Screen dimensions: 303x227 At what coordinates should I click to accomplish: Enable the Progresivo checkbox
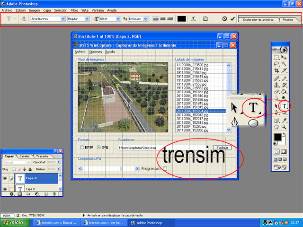[165, 168]
